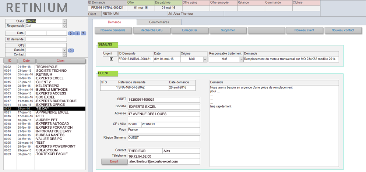Sort list by ID column header
This screenshot has width=366, height=172.
point(10,61)
